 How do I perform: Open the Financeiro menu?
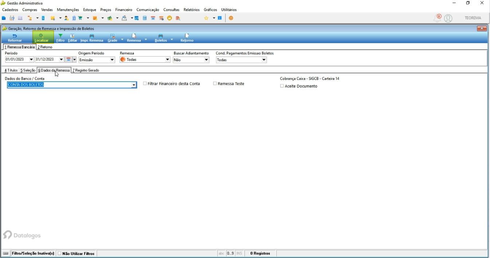point(124,10)
